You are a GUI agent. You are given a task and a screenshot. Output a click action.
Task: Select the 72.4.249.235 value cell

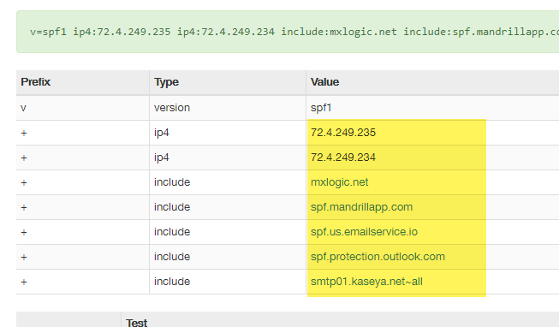[x=343, y=133]
